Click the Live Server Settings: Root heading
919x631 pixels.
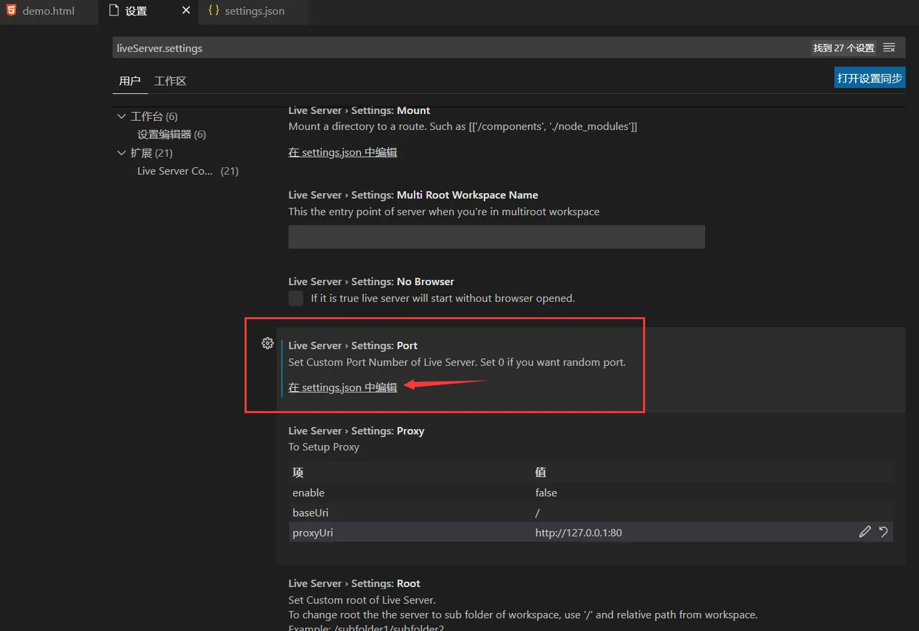coord(354,583)
